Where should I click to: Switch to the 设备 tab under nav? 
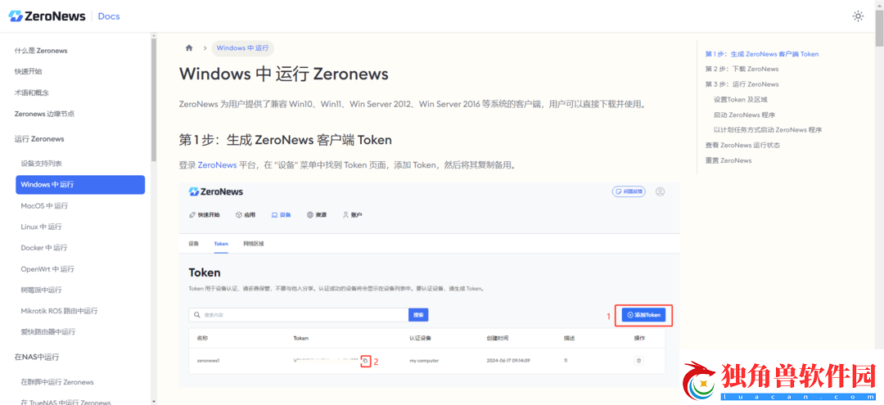pyautogui.click(x=194, y=244)
